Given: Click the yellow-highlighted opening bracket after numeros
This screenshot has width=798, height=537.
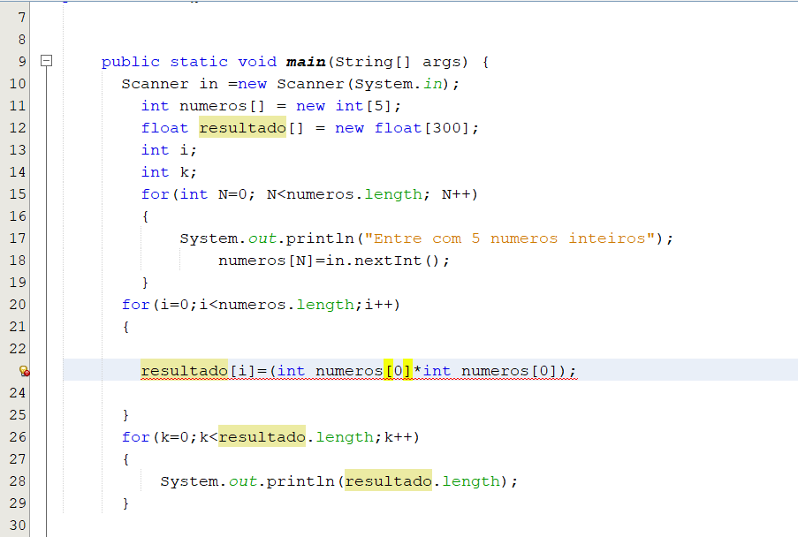Looking at the screenshot, I should click(x=388, y=371).
